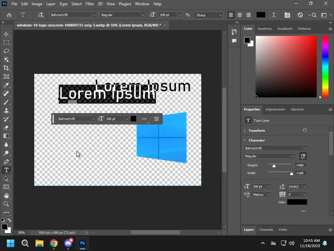Swap foreground and background colors

[x=9, y=220]
